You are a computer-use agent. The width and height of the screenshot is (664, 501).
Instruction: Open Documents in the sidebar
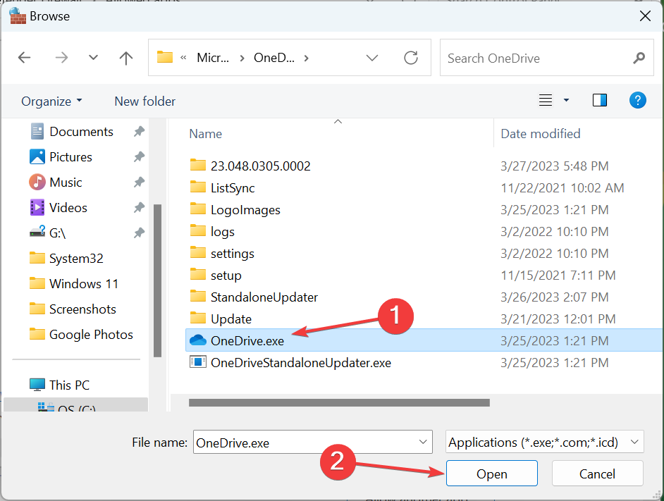tap(81, 132)
